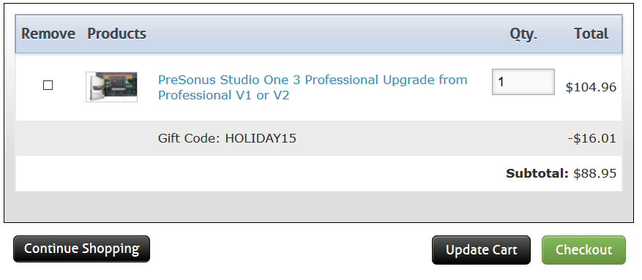Select the Remove column header
This screenshot has width=642, height=280.
tap(48, 34)
